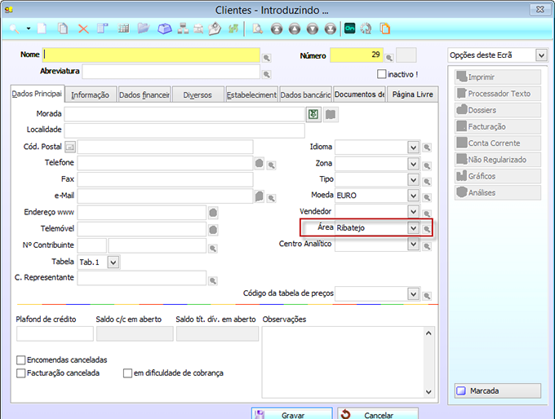The height and width of the screenshot is (419, 555).
Task: Click the Imprimir button
Action: pos(498,77)
